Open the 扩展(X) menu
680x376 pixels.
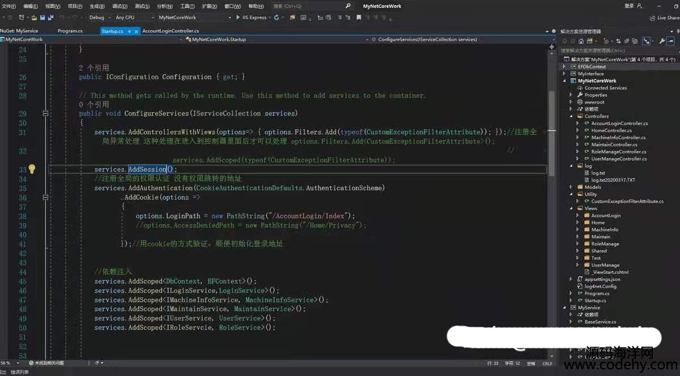point(210,6)
